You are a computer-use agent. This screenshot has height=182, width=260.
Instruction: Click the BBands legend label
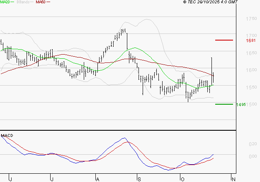pyautogui.click(x=23, y=2)
